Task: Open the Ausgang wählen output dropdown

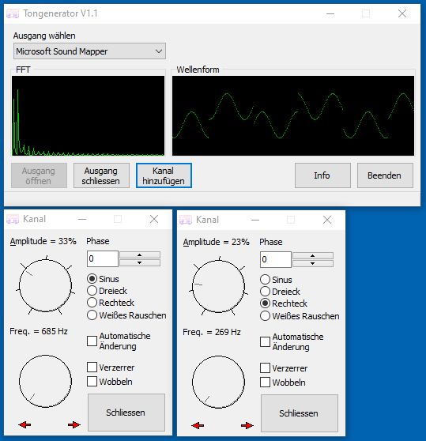Action: click(x=89, y=51)
